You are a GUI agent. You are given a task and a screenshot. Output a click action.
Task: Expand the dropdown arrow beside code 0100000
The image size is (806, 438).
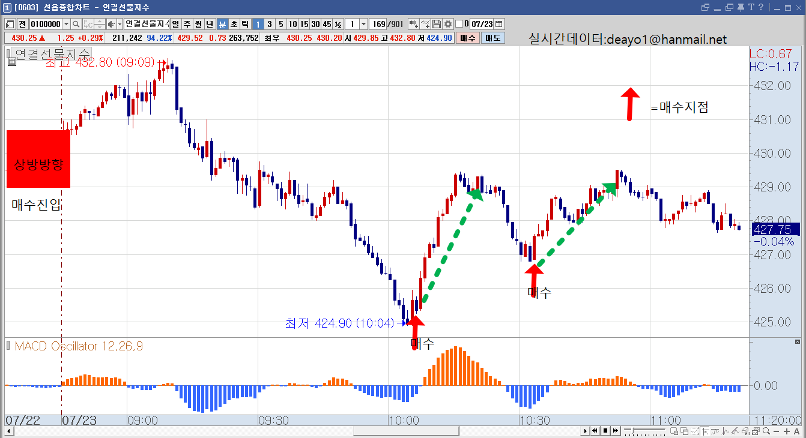66,24
